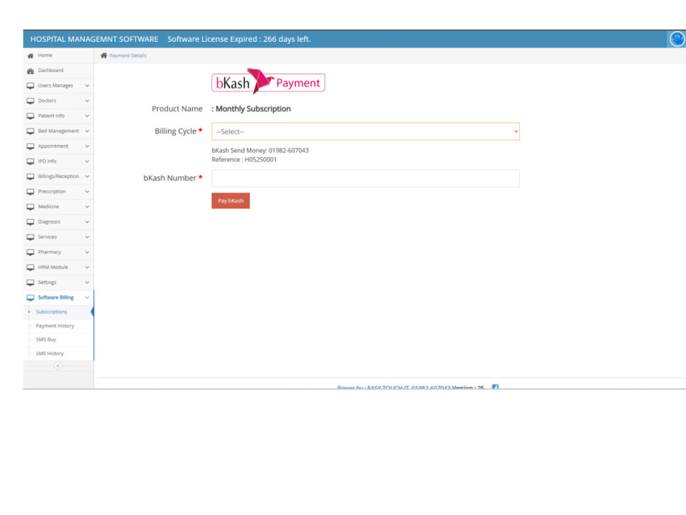The height and width of the screenshot is (515, 686).
Task: Open the Home menu item
Action: pos(58,56)
